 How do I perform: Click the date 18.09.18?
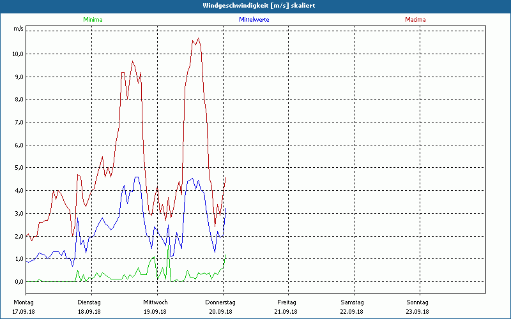click(89, 312)
